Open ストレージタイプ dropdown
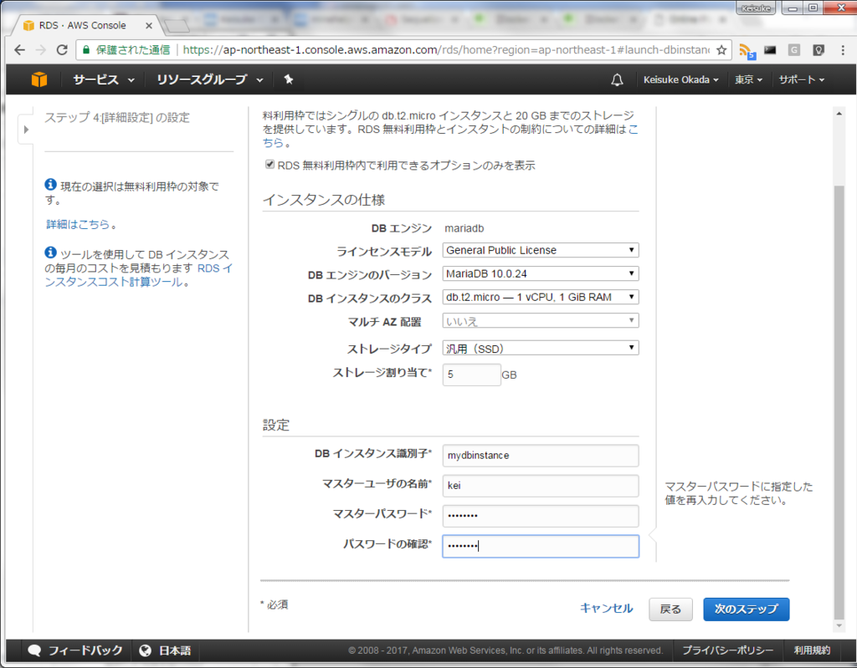The width and height of the screenshot is (857, 668). [541, 348]
